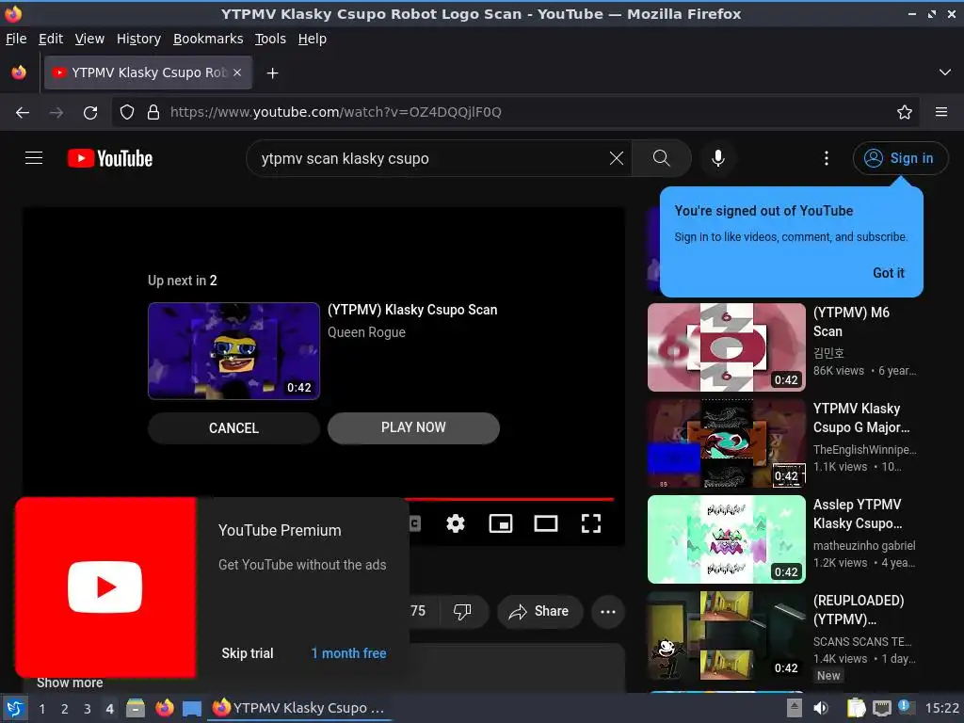This screenshot has width=964, height=723.
Task: Dismiss signed-out notice with Got it
Action: pos(889,273)
